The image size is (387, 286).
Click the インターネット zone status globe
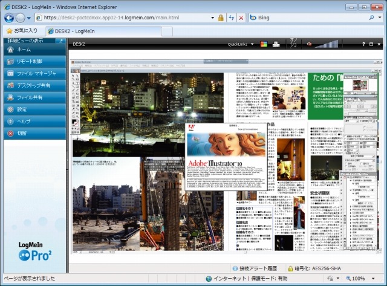pyautogui.click(x=209, y=279)
